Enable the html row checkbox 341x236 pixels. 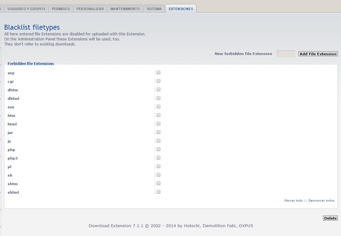pos(159,124)
